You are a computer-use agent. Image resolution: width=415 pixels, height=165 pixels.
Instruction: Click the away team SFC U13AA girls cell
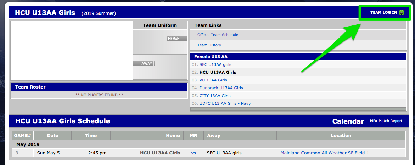point(240,153)
